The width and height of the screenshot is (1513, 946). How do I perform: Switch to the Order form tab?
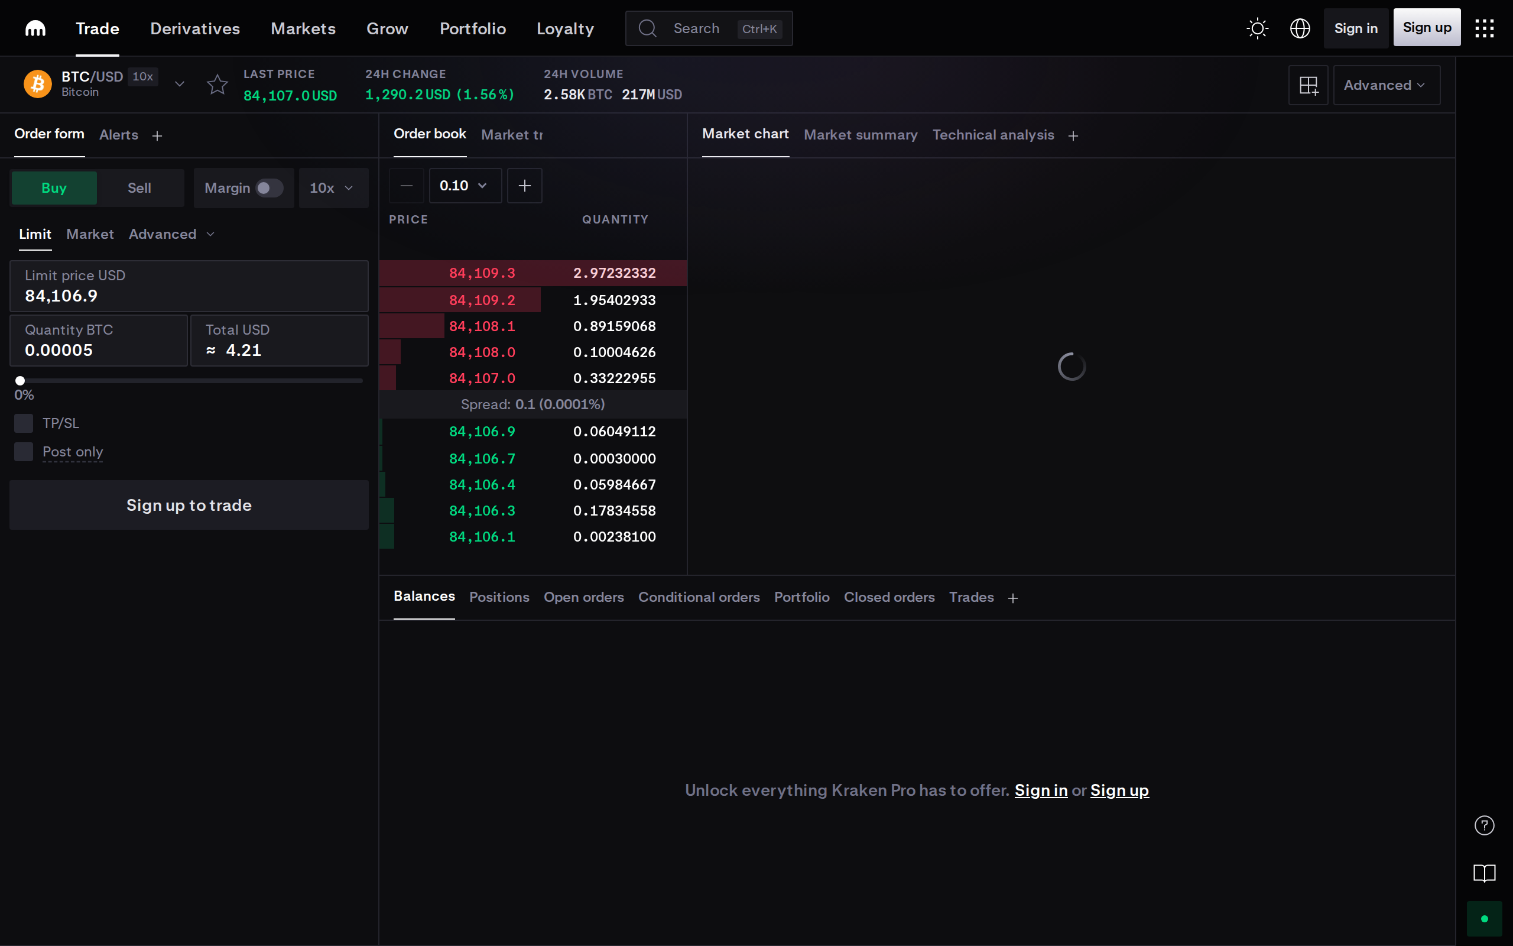pos(50,134)
